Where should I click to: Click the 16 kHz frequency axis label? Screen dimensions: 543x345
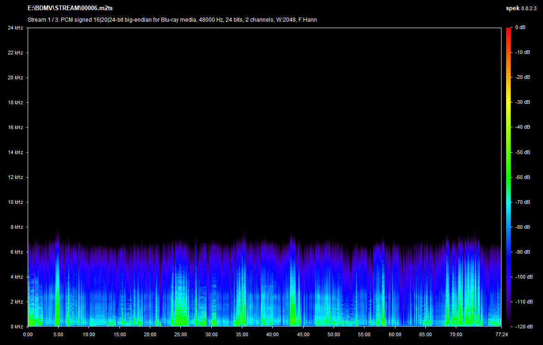[15, 128]
